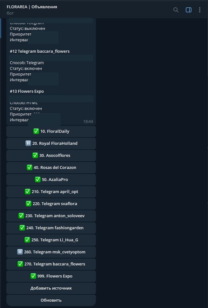Screen dimensions: 208x308
Task: Toggle the 40. Rosas del Corazon source
Action: coord(51,168)
